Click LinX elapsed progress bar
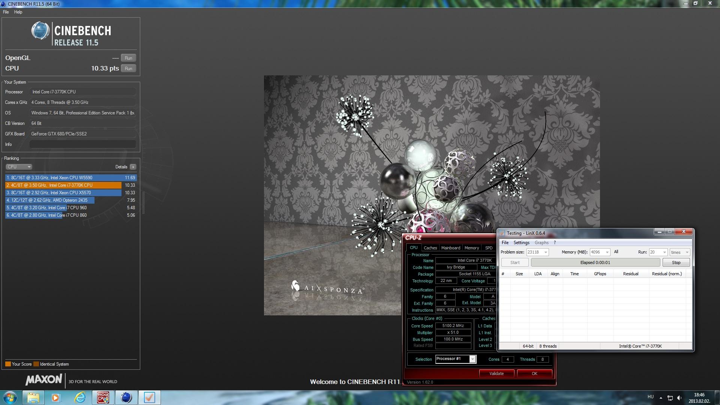The image size is (720, 405). pos(595,262)
